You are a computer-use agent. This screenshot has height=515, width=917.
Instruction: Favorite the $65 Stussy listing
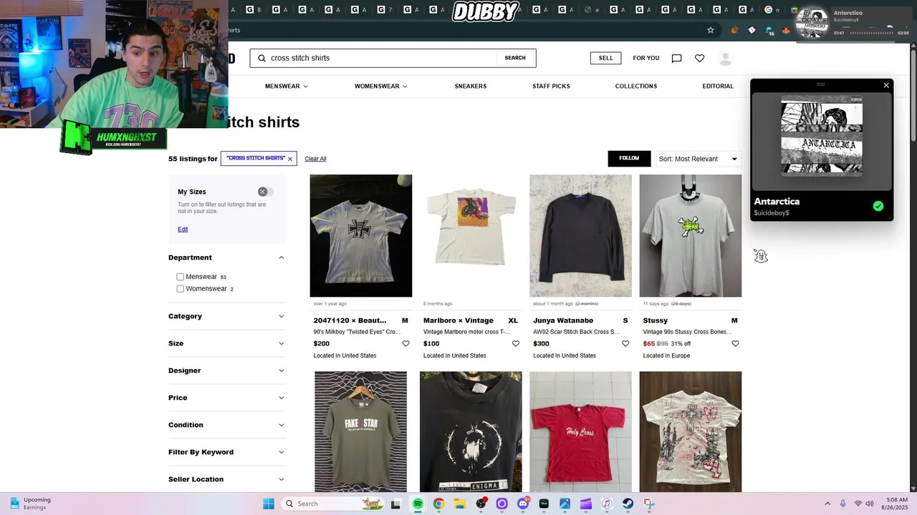(735, 344)
